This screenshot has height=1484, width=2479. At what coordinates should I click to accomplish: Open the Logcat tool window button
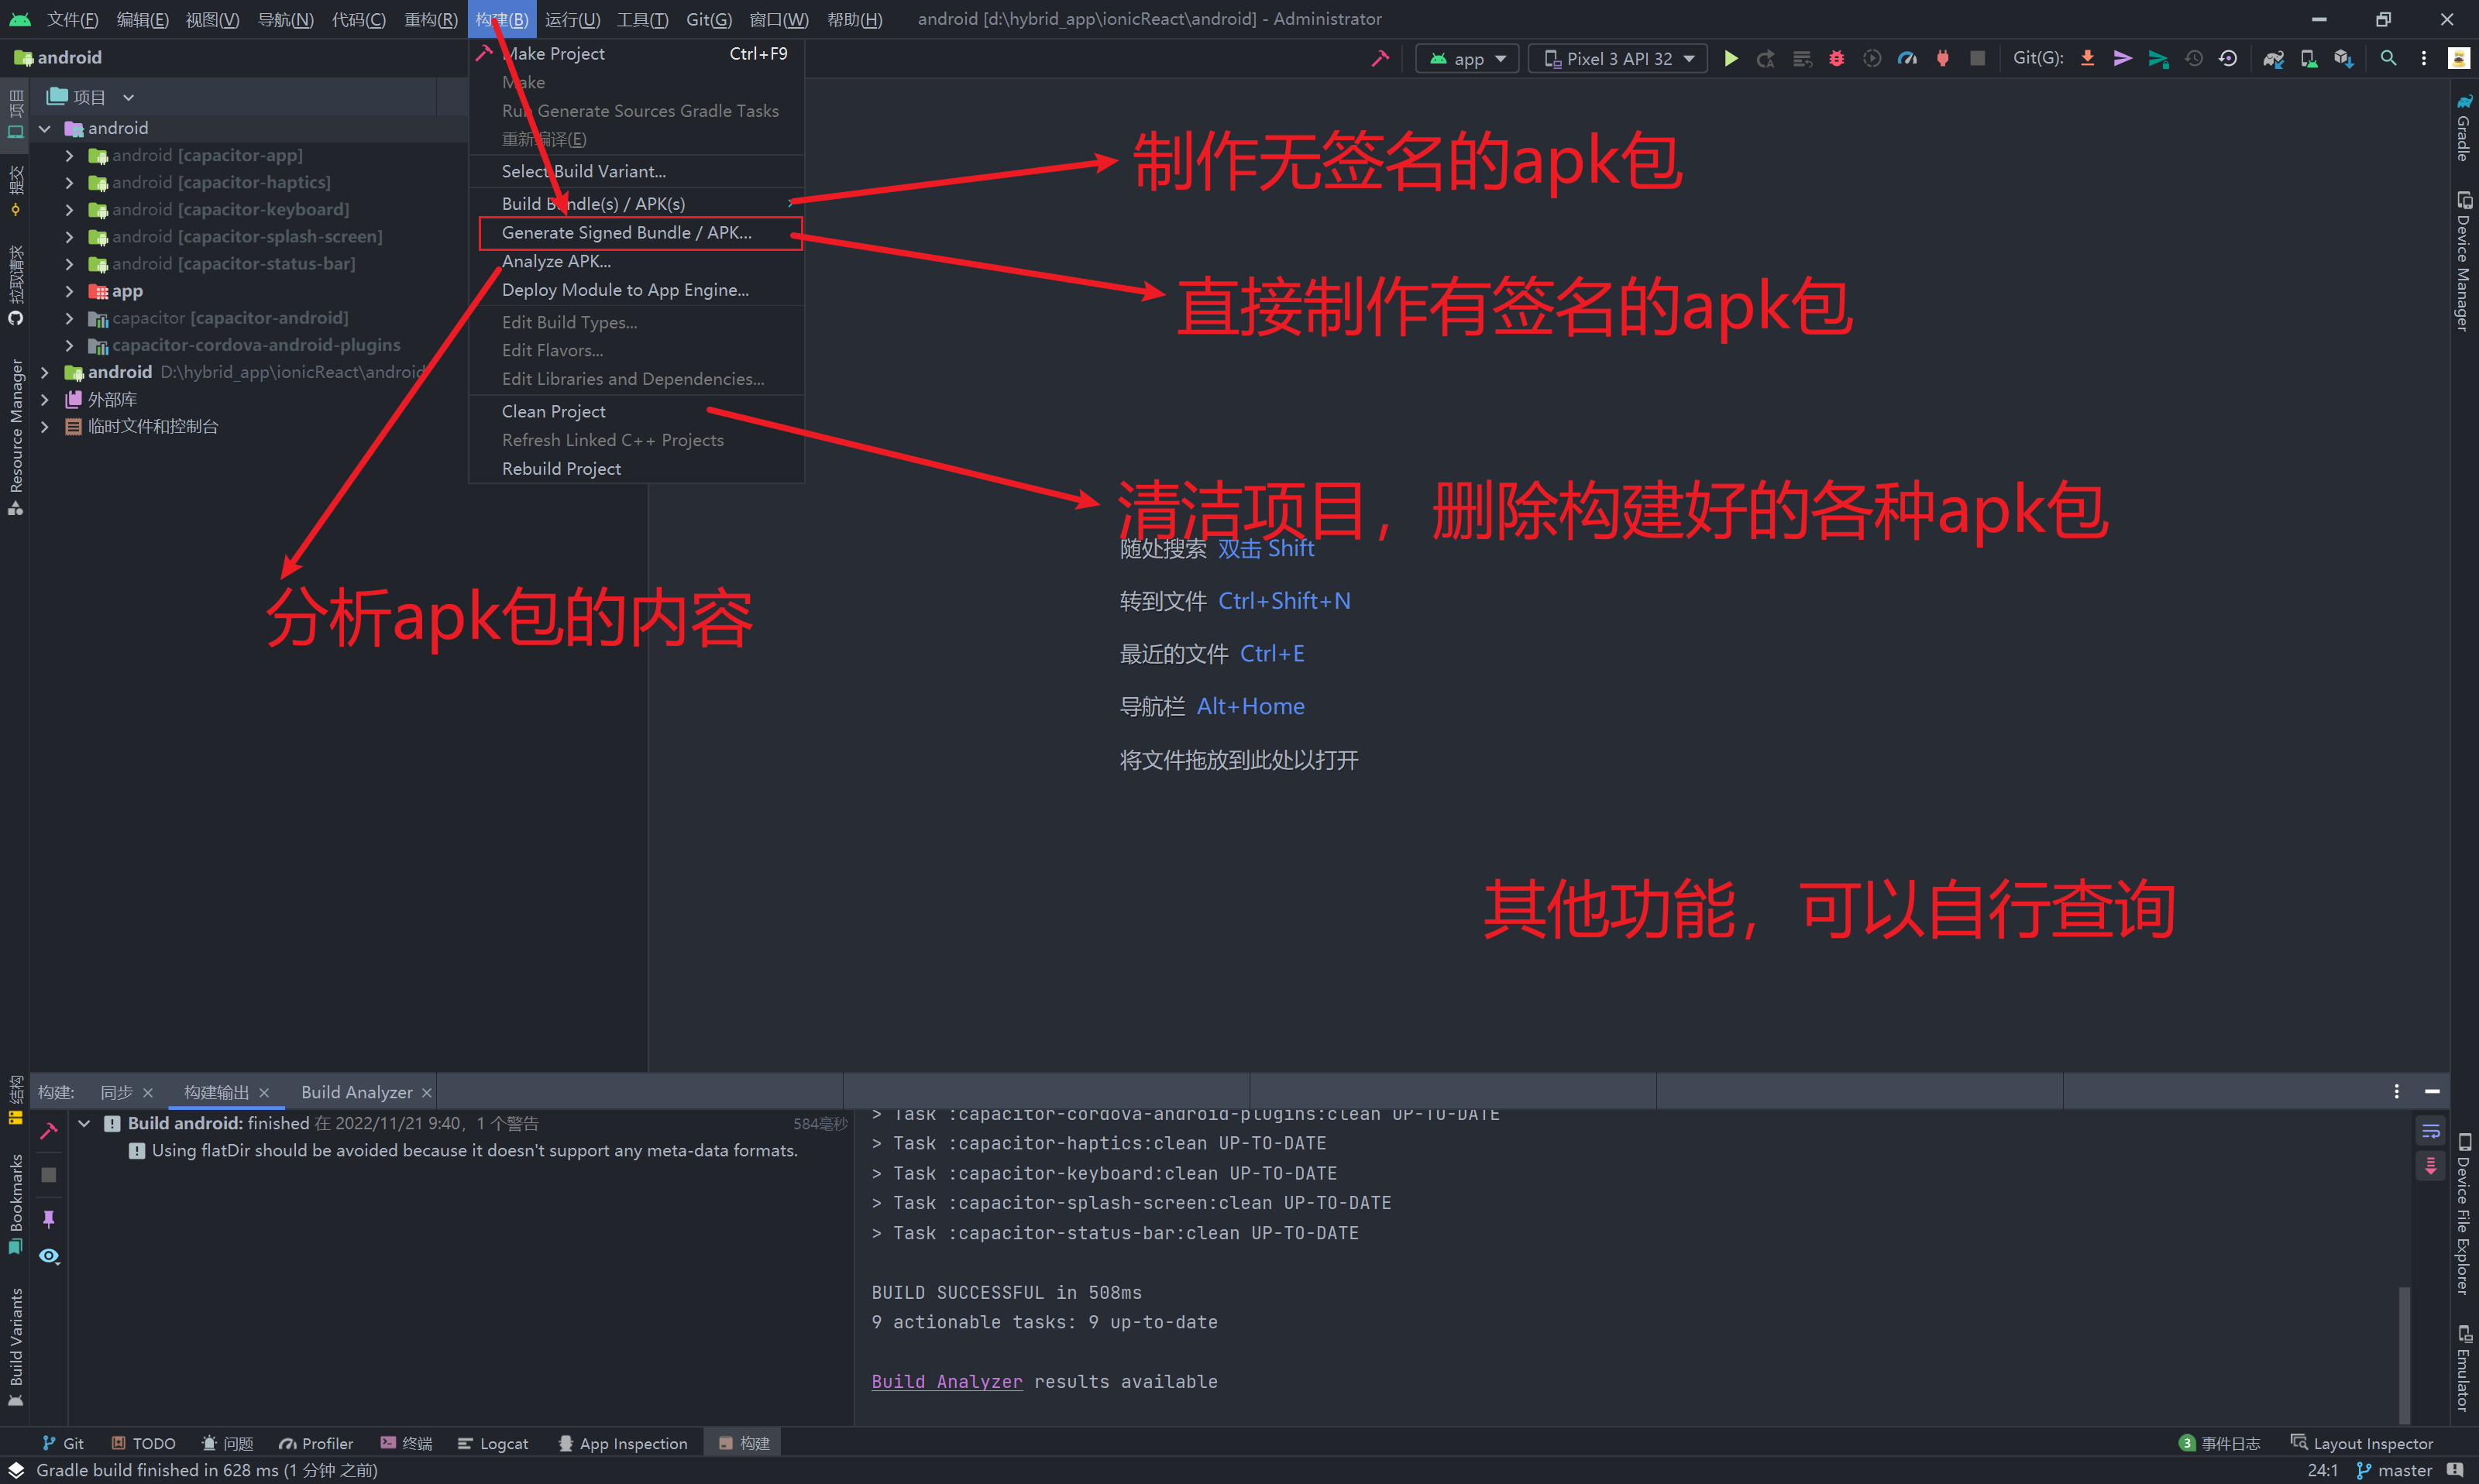493,1443
